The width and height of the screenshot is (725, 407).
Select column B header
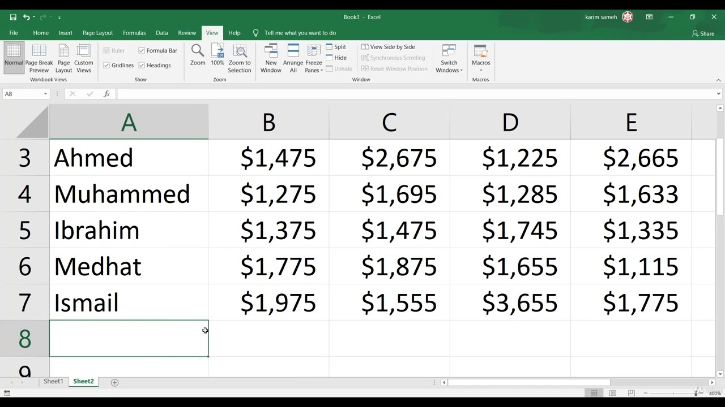pyautogui.click(x=268, y=122)
